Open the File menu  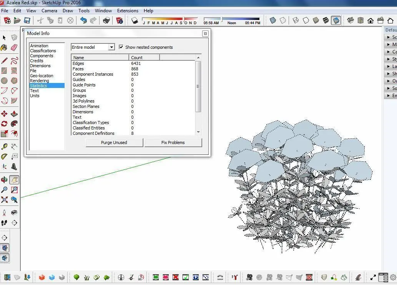(x=5, y=11)
